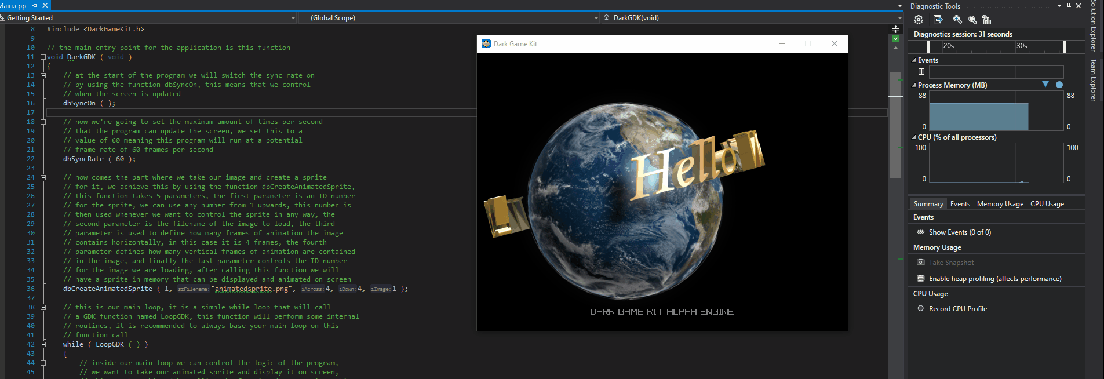
Task: Click the pause icon in the Events track
Action: pos(921,72)
